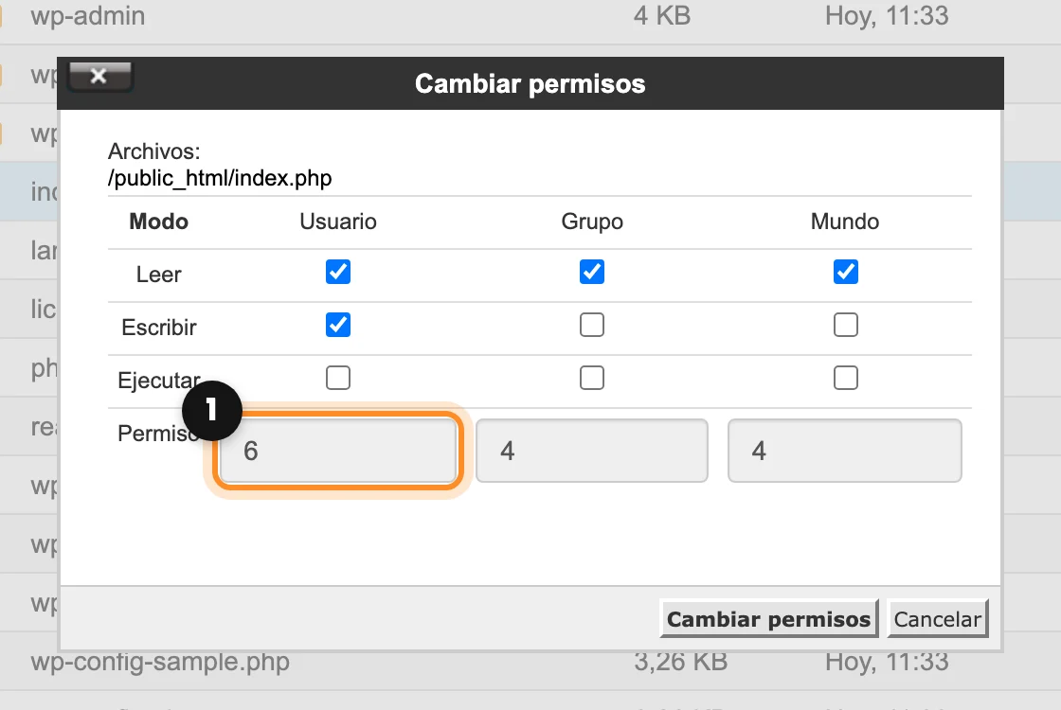
Task: Focus the Usuario permission field showing 6
Action: point(338,451)
